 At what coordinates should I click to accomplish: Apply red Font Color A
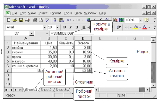(x=145, y=27)
